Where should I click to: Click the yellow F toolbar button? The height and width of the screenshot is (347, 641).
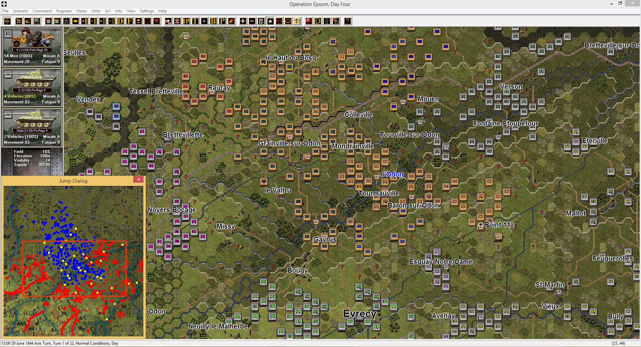(x=130, y=21)
